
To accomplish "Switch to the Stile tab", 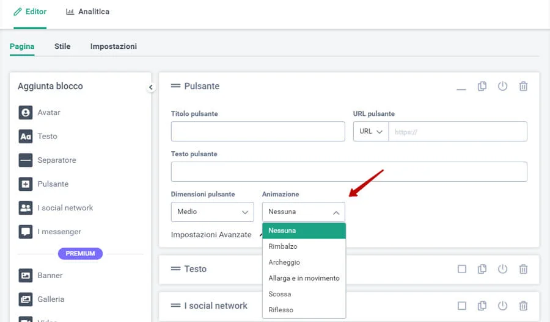I will [x=62, y=46].
